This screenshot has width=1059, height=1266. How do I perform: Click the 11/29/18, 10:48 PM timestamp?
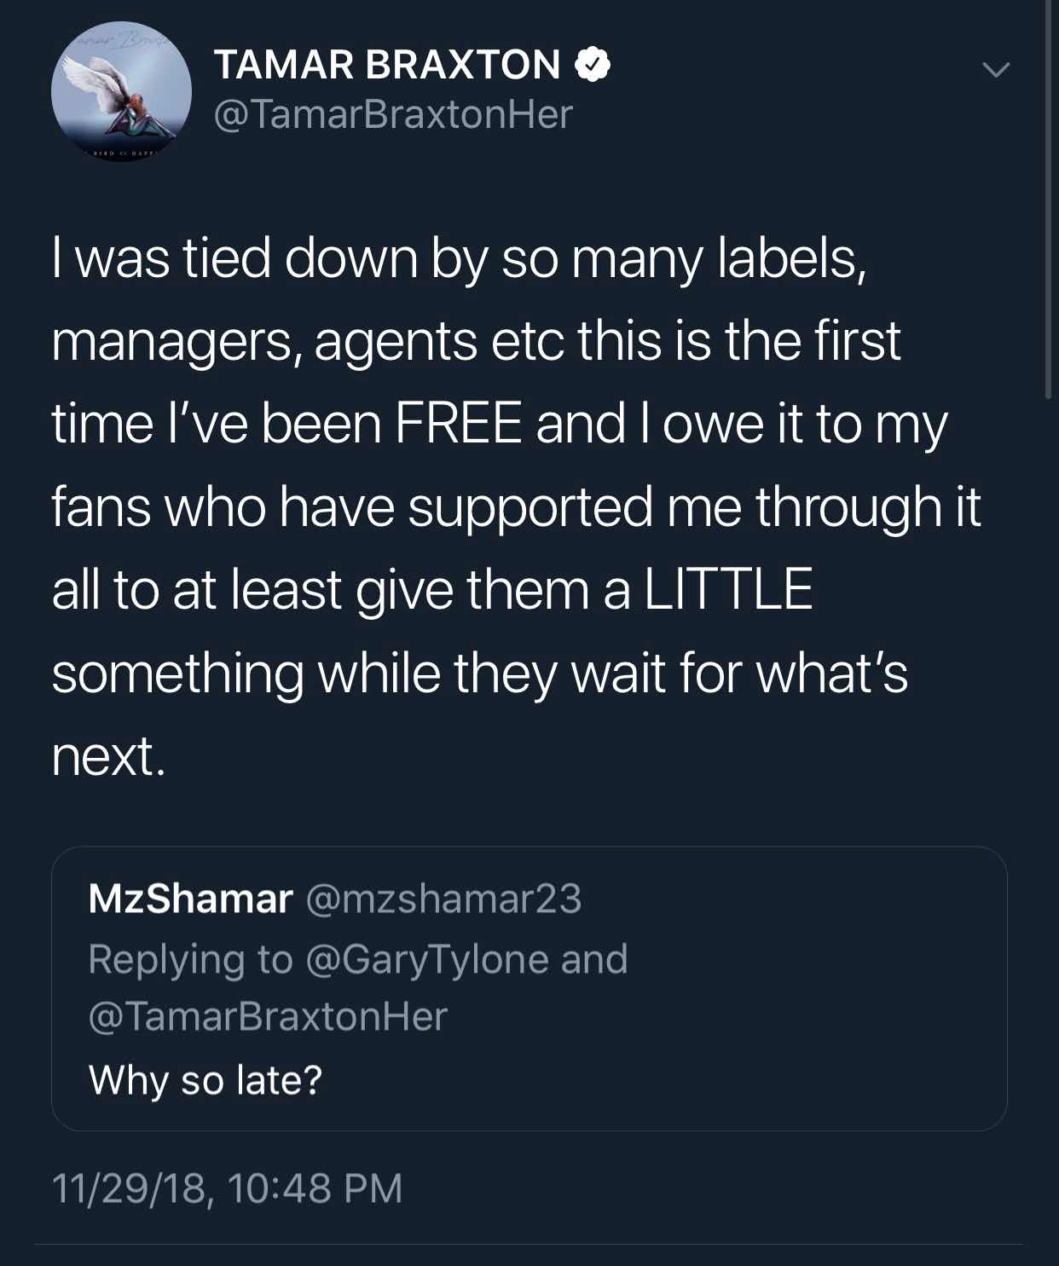click(x=227, y=1188)
